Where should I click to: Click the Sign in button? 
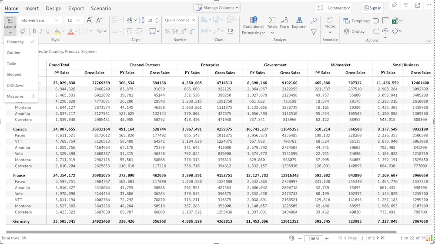[372, 8]
